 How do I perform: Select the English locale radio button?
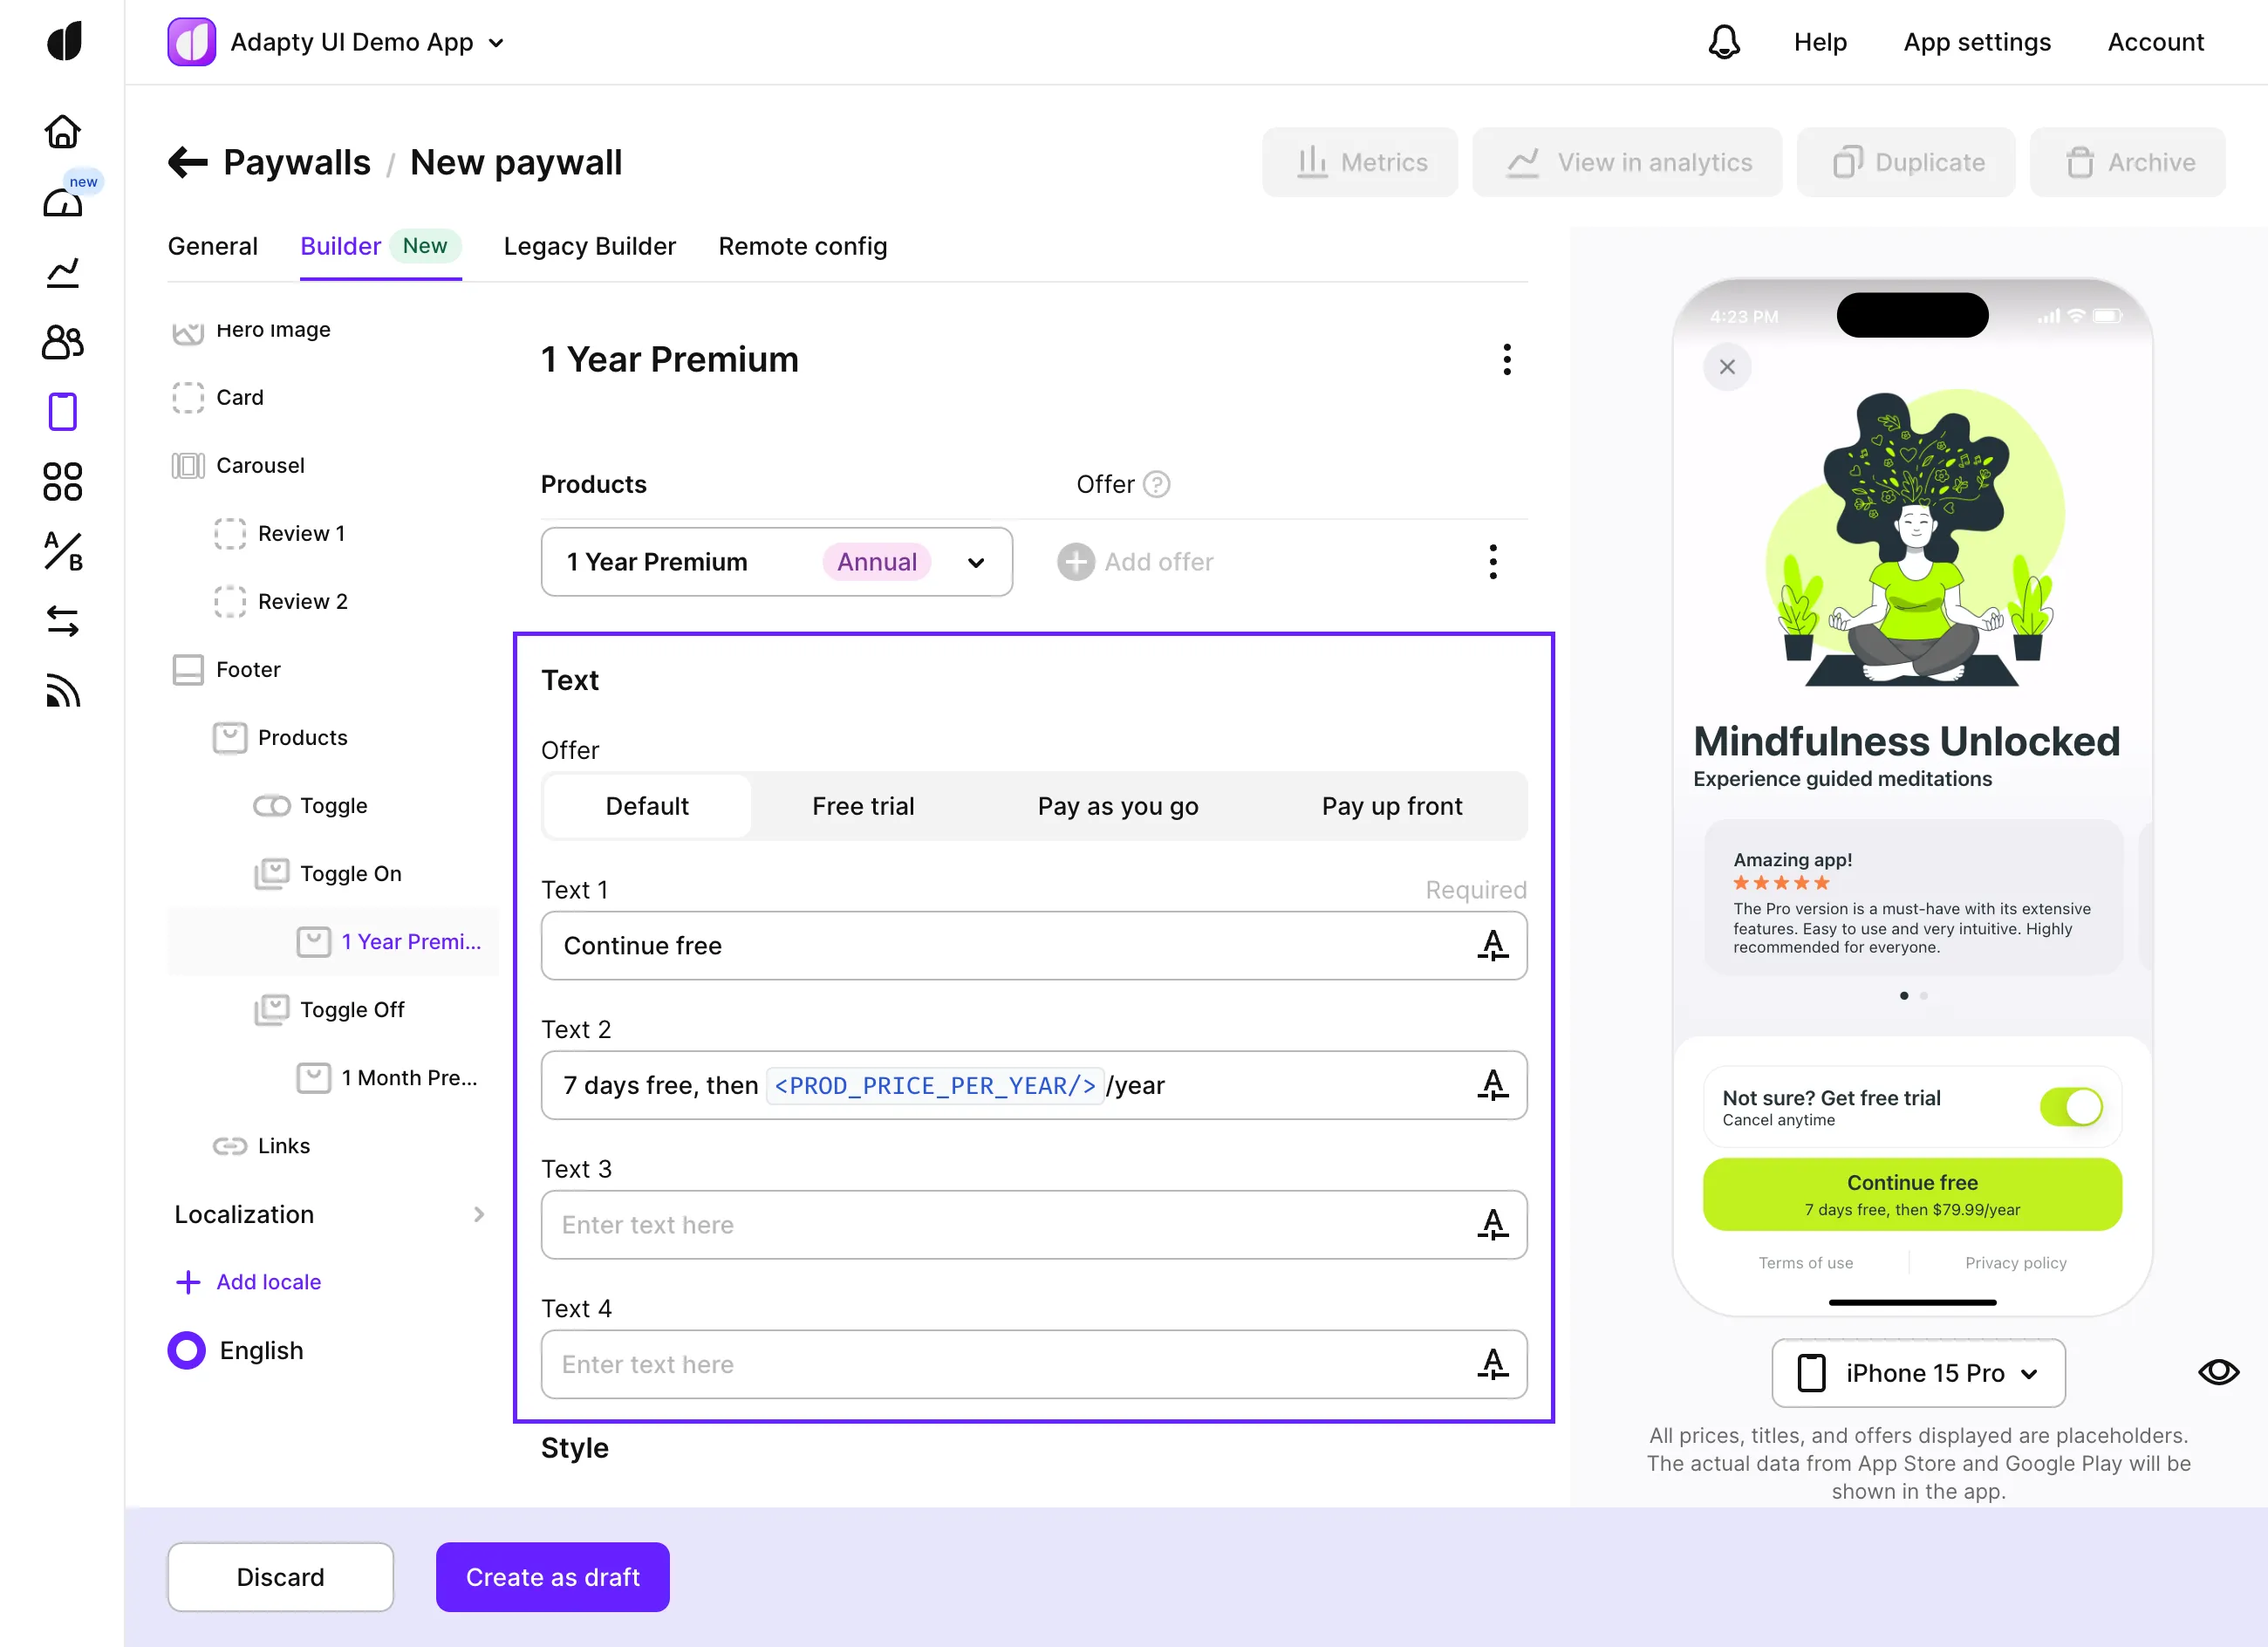(x=186, y=1350)
